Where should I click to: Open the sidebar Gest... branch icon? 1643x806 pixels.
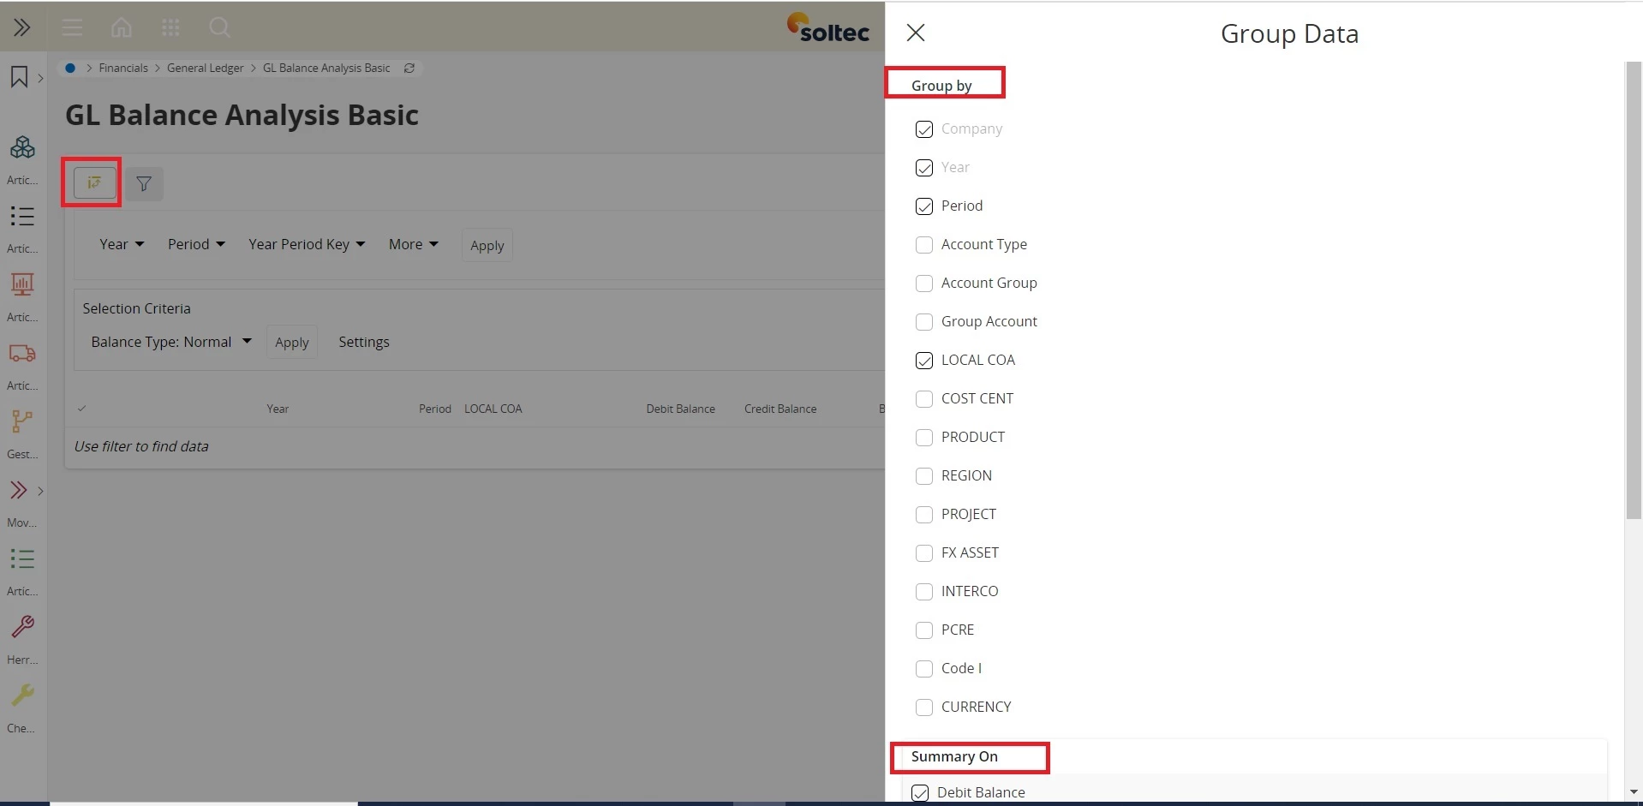click(22, 421)
